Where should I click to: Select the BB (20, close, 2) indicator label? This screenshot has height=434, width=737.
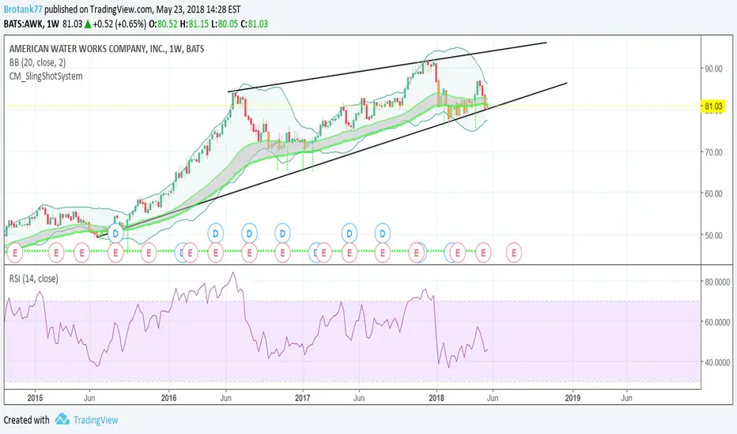[38, 62]
